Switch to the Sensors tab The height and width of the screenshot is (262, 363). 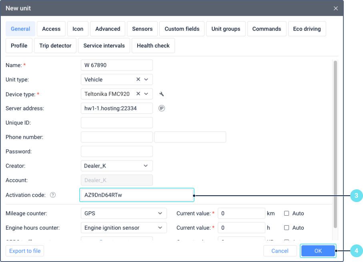point(142,29)
